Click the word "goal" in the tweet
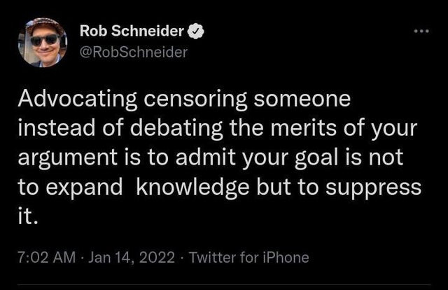This screenshot has width=448, height=290. coord(316,158)
